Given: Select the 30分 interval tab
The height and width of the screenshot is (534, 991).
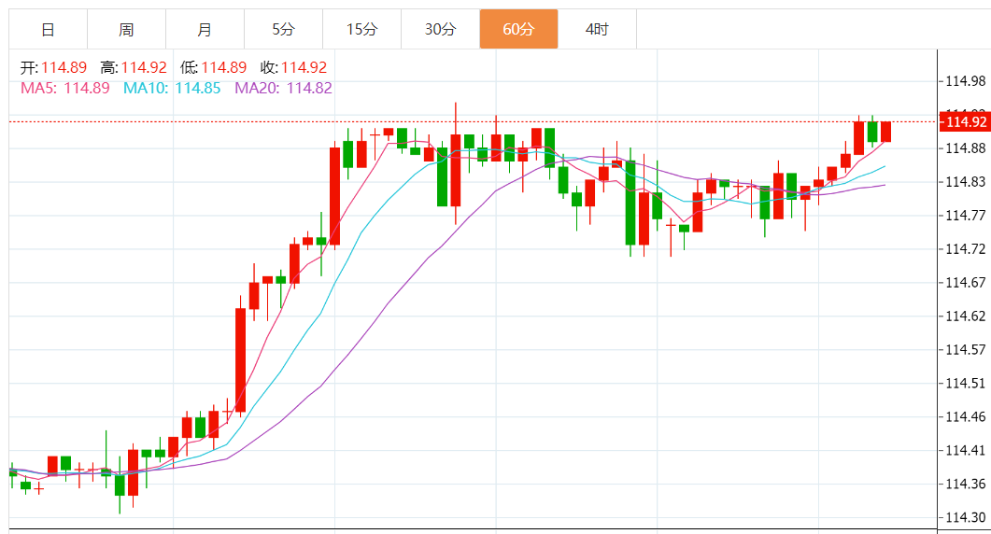Looking at the screenshot, I should [x=440, y=29].
